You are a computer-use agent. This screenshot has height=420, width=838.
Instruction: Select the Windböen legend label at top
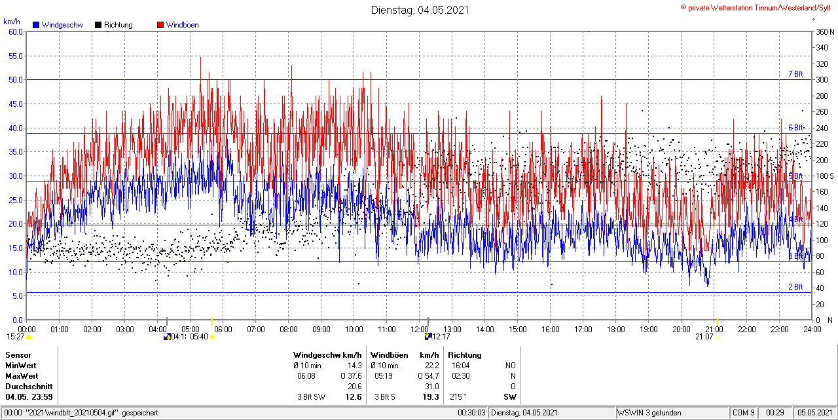pyautogui.click(x=183, y=25)
